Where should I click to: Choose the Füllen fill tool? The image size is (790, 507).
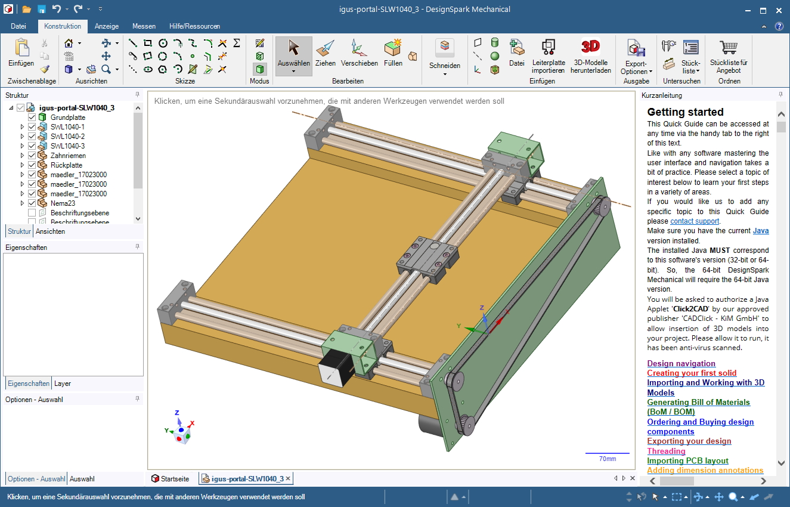393,52
